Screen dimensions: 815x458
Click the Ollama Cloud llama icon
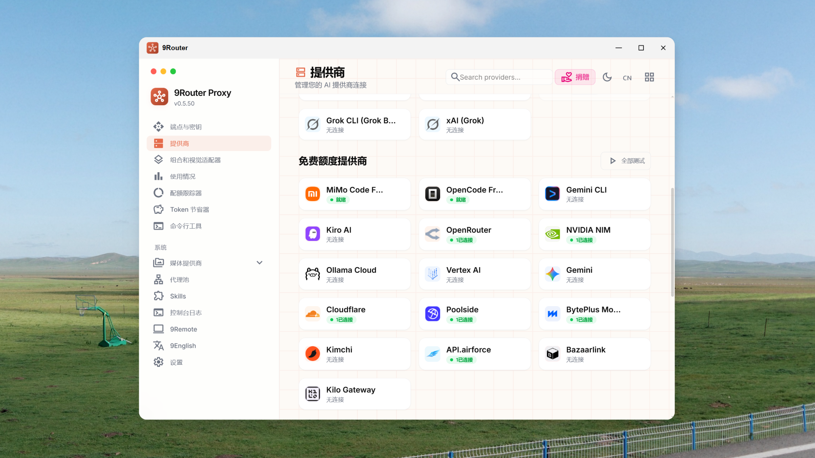(x=313, y=274)
